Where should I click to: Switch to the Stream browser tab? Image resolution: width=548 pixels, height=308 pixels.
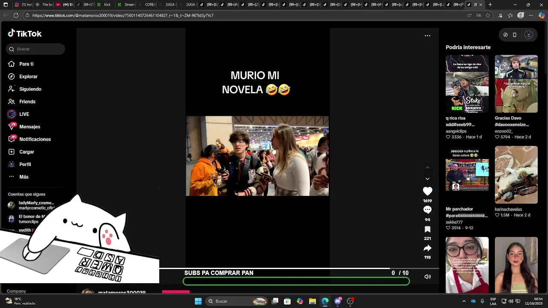pos(126,5)
